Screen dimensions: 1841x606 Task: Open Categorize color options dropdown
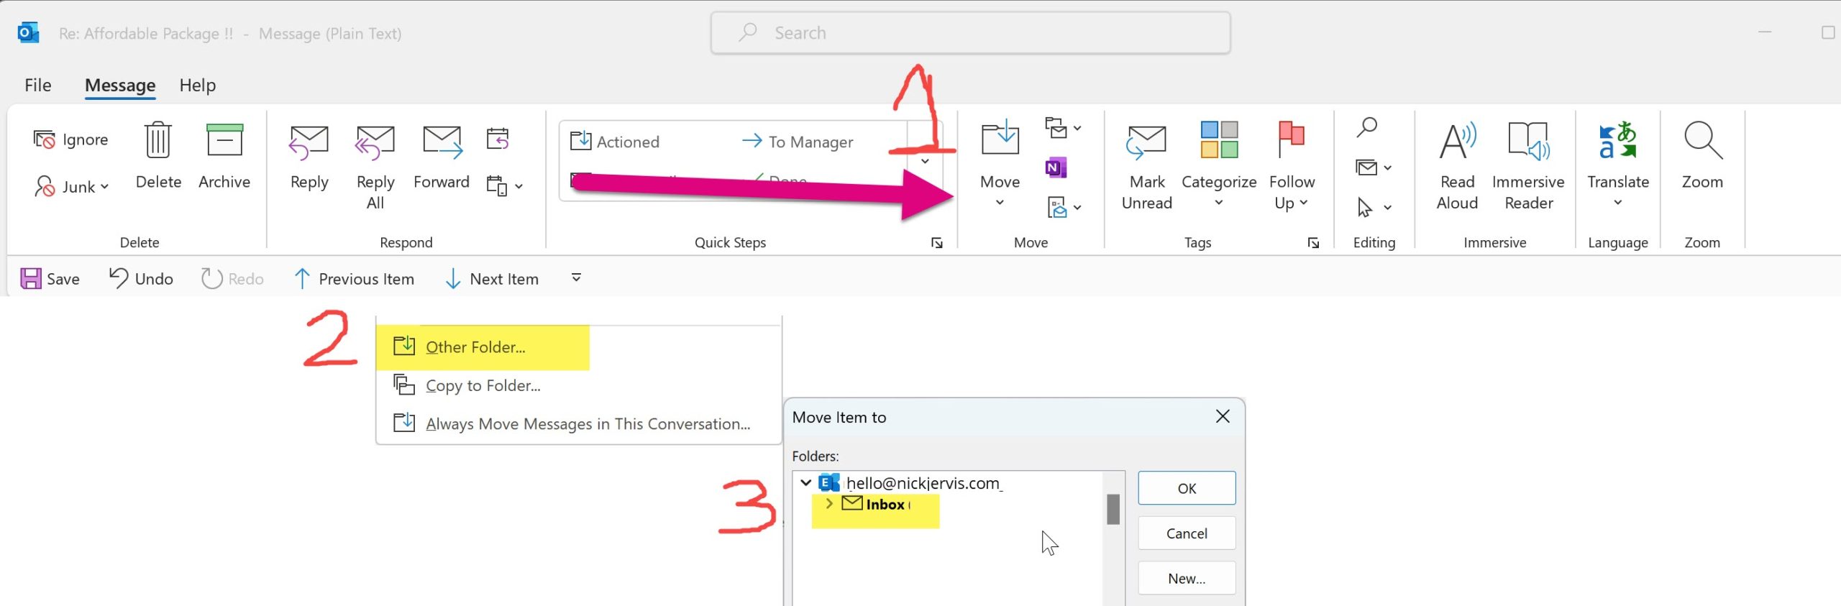1218,203
